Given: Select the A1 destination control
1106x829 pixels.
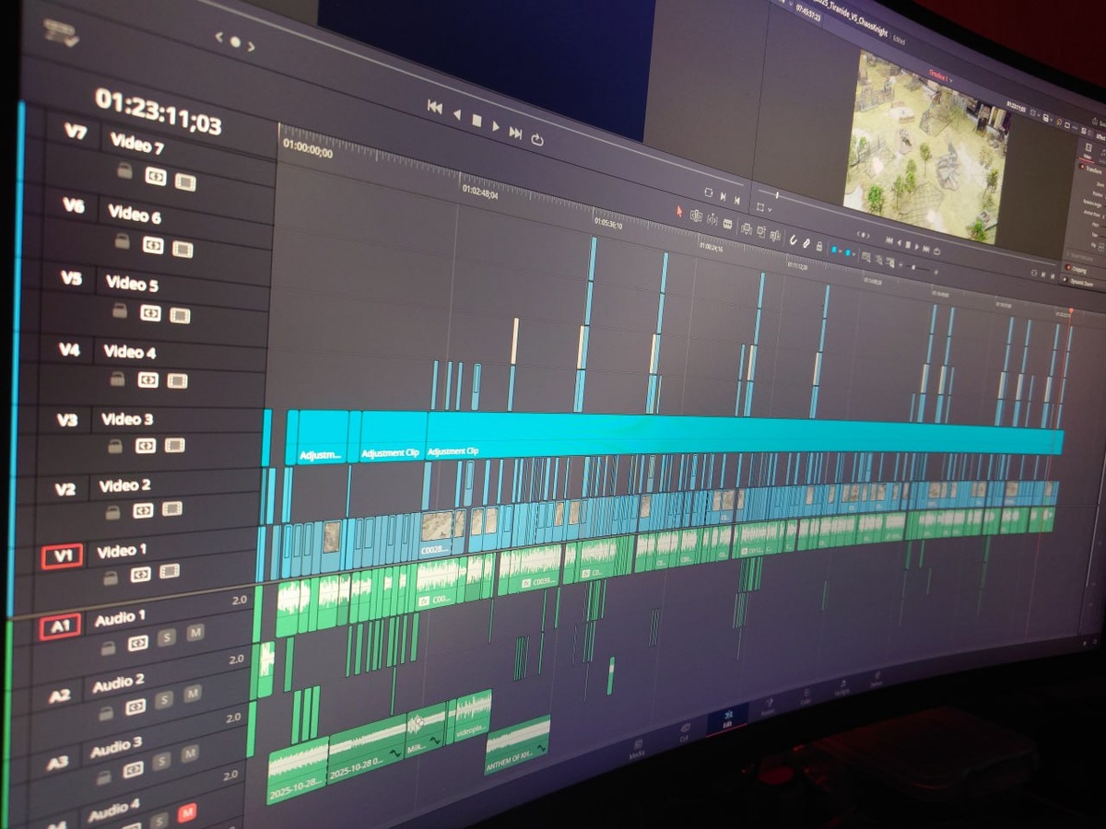Looking at the screenshot, I should pos(60,627).
